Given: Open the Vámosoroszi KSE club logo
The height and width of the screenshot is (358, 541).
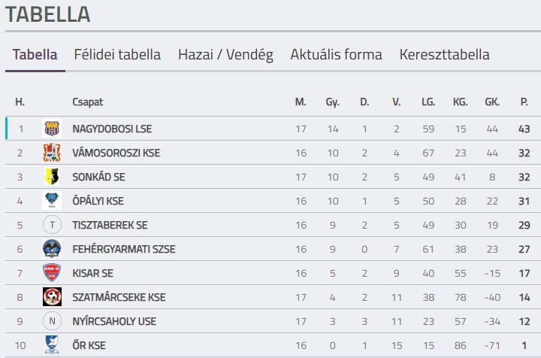Looking at the screenshot, I should coord(52,153).
